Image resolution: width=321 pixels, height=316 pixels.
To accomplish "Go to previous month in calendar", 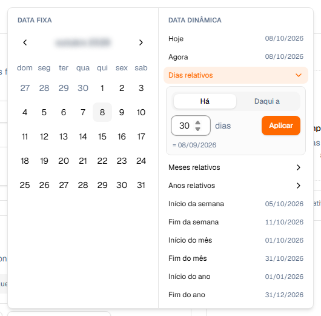I will pyautogui.click(x=25, y=42).
